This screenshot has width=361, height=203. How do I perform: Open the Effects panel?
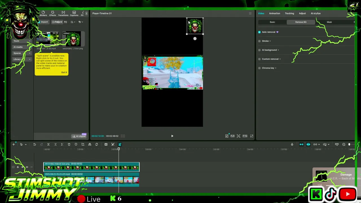52,13
